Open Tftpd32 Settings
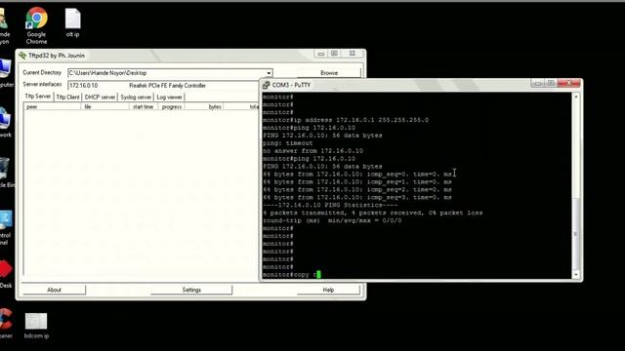The image size is (625, 351). (191, 290)
